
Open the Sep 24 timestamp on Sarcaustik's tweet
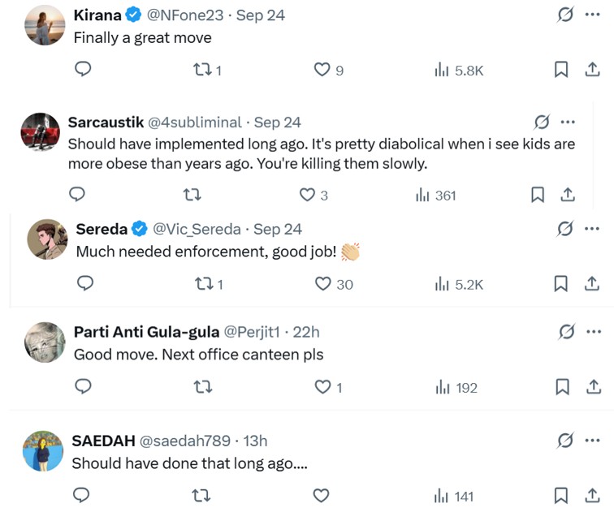277,122
